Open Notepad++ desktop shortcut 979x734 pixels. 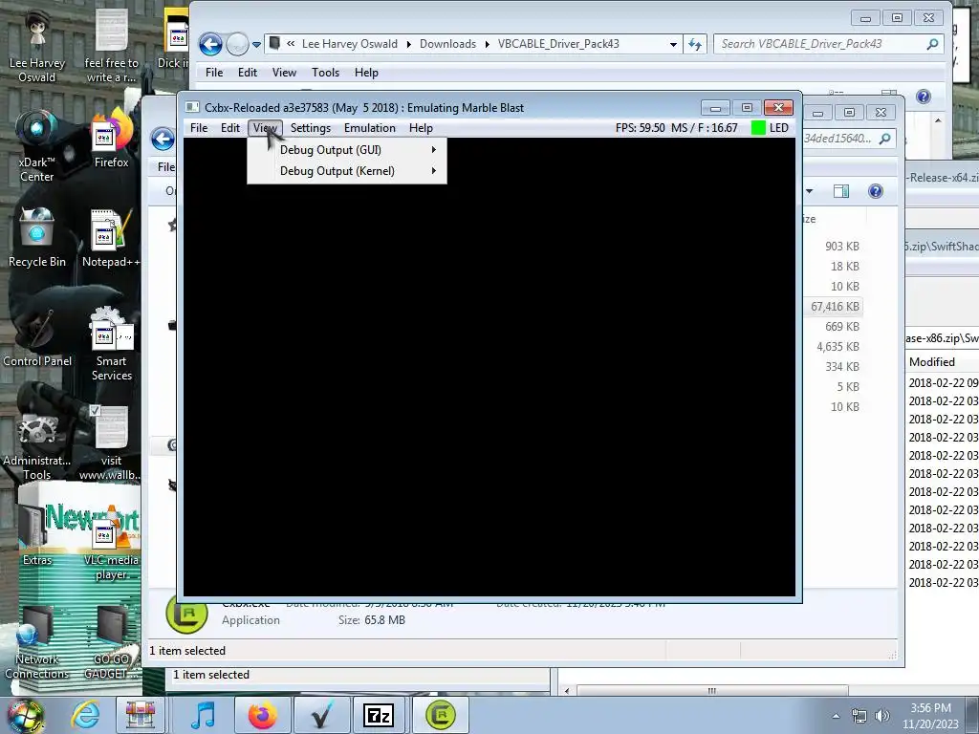click(x=111, y=238)
